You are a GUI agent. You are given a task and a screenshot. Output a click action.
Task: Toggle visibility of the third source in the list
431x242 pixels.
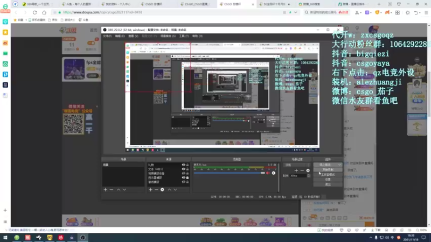tap(183, 173)
